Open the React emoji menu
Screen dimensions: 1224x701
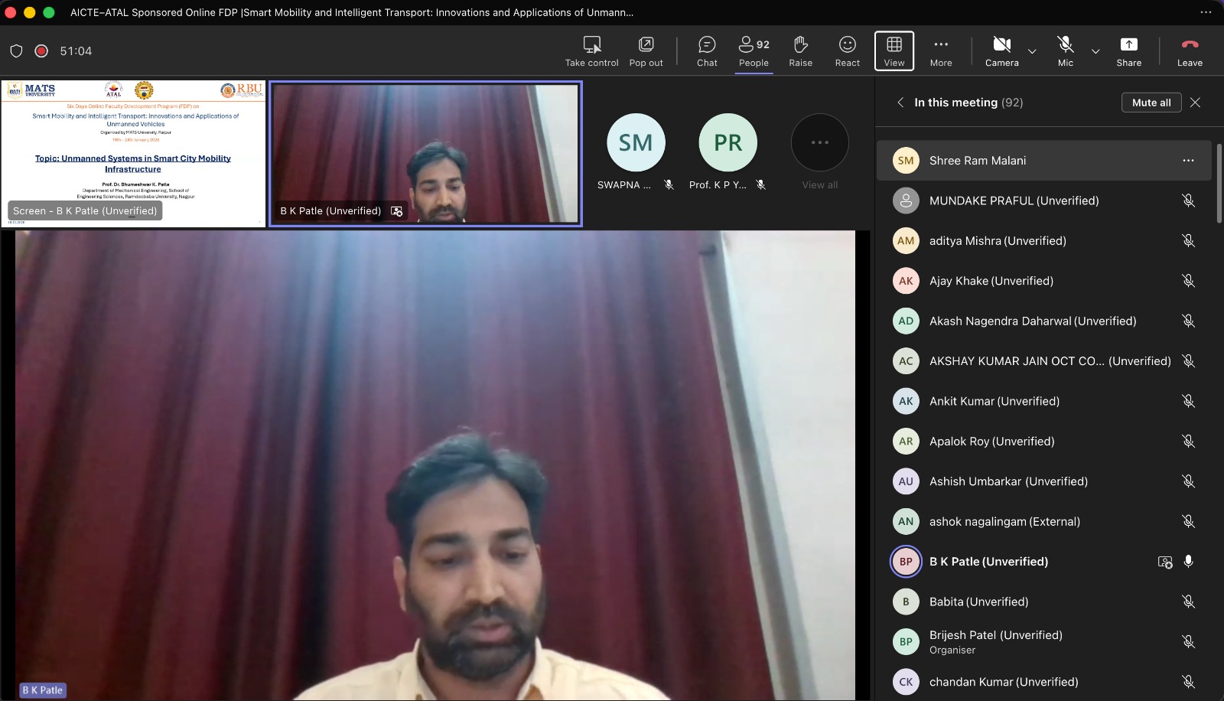coord(847,51)
